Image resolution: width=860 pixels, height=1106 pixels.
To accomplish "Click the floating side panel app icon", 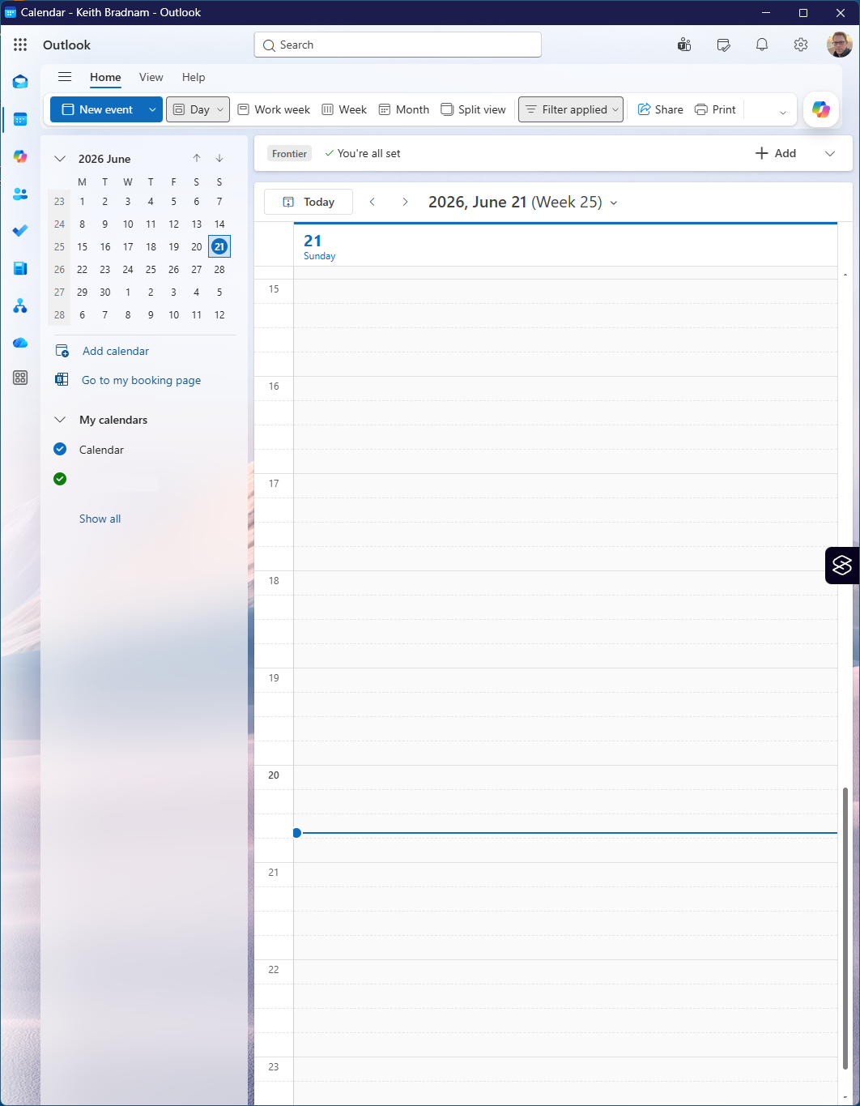I will pyautogui.click(x=842, y=565).
